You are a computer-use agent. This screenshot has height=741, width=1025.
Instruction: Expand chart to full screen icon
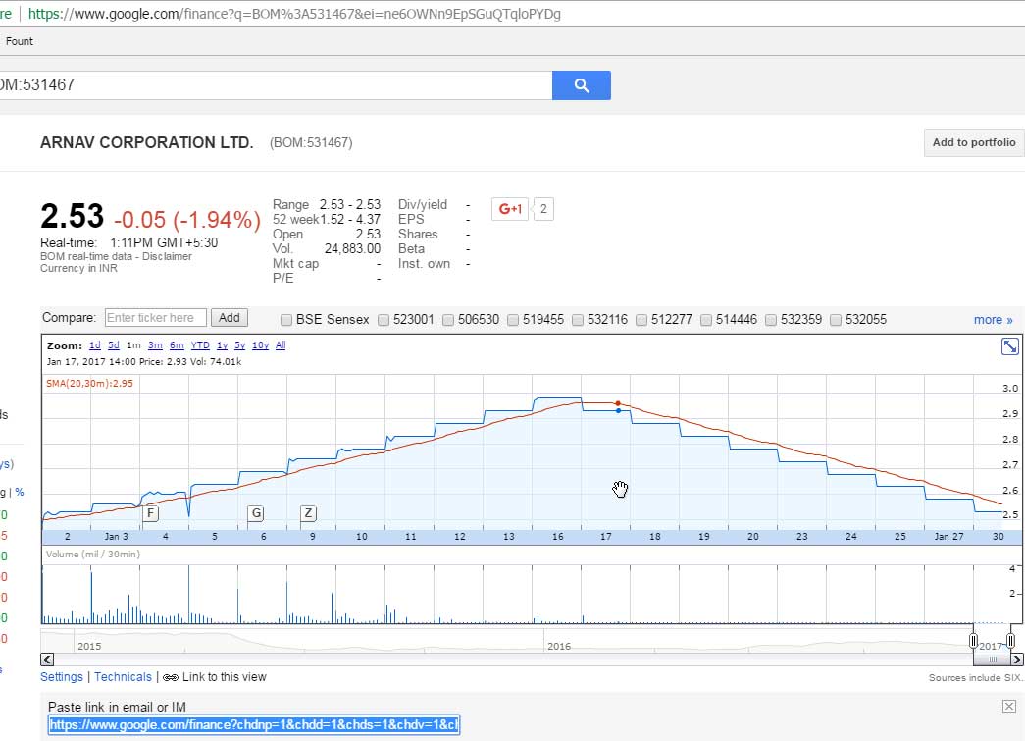(x=1010, y=346)
